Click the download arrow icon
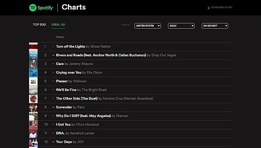Image resolution: width=261 pixels, height=148 pixels. coord(208,7)
